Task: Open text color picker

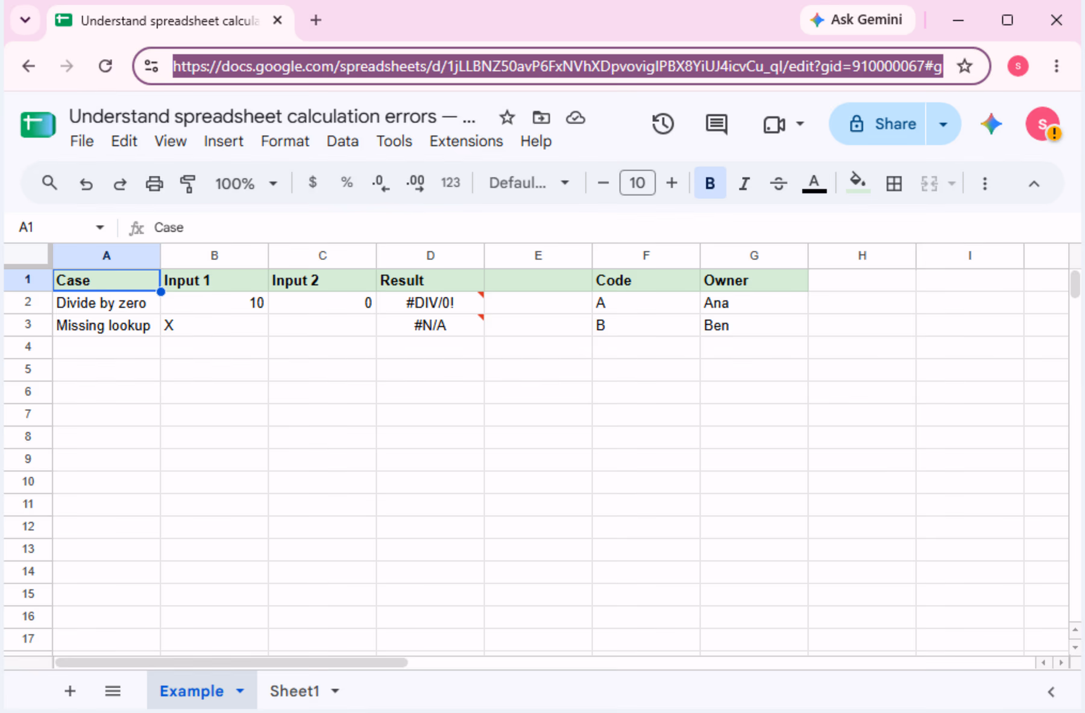Action: tap(814, 183)
